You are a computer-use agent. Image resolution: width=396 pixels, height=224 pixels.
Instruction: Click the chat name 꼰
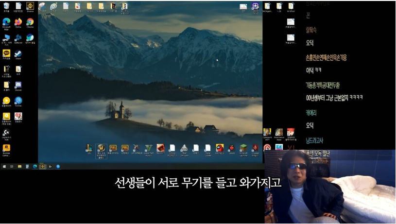[308, 16]
